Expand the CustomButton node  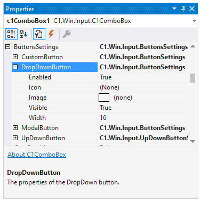15,57
